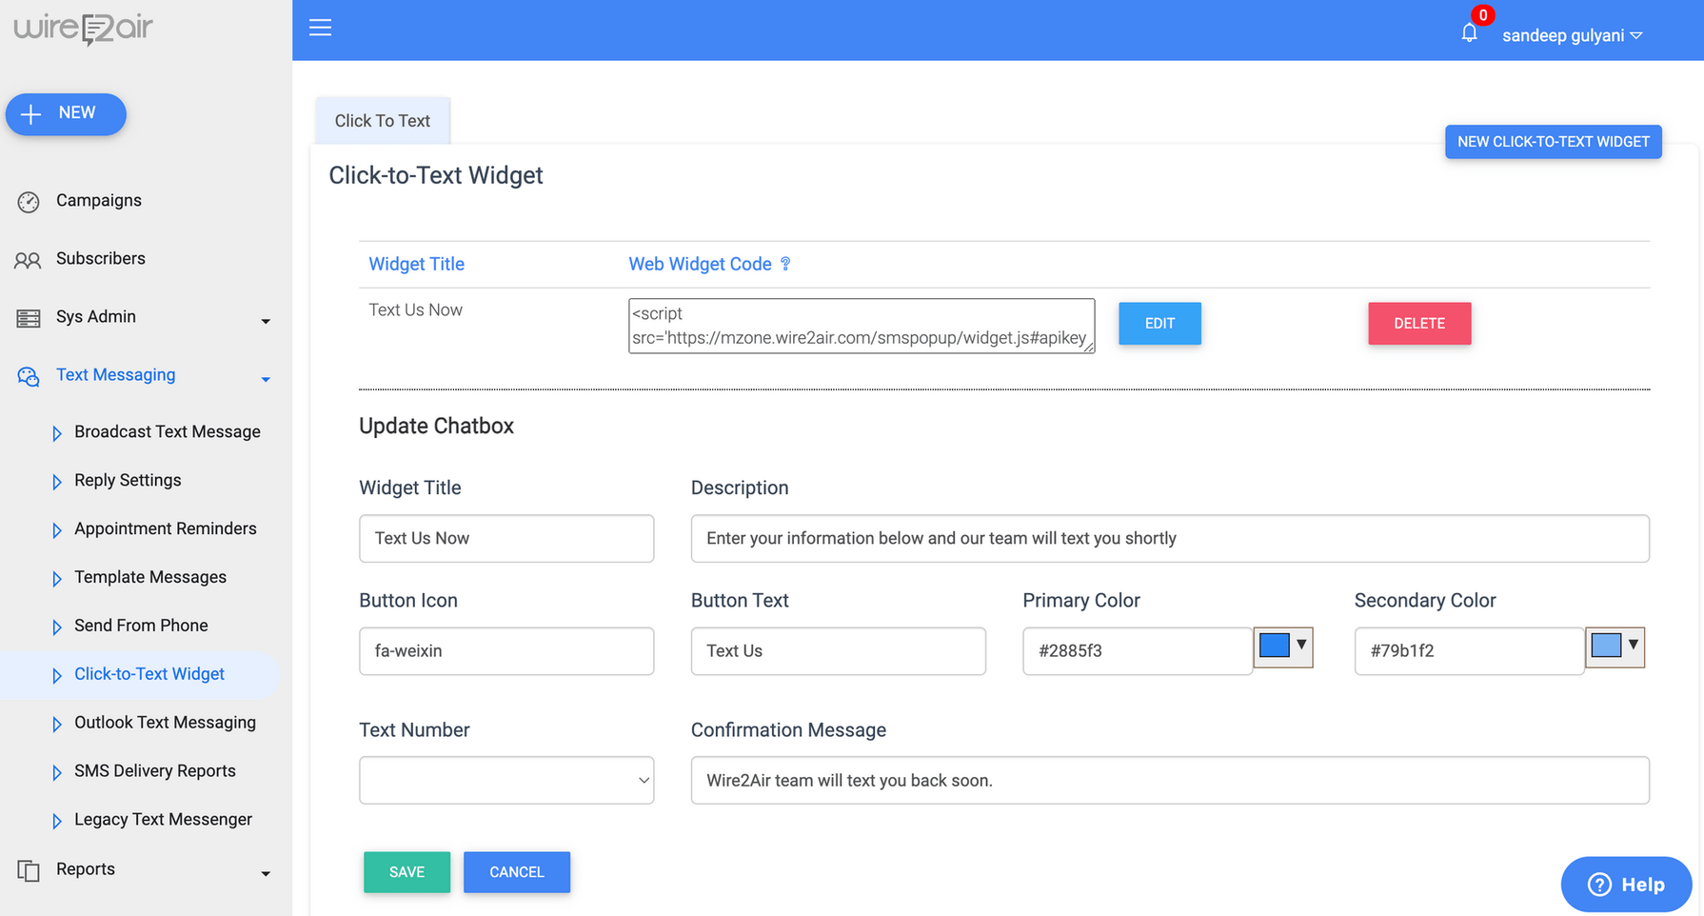The width and height of the screenshot is (1704, 916).
Task: Open the sandeep gulyani user menu
Action: pos(1572,35)
